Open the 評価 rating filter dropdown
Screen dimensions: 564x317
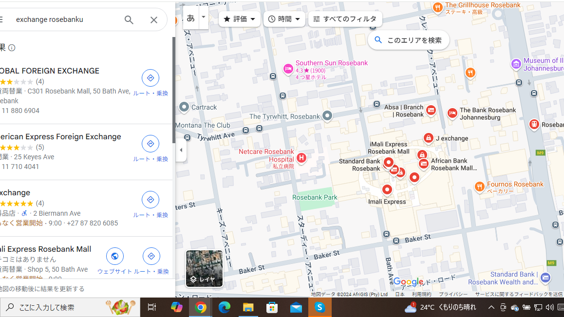[240, 19]
